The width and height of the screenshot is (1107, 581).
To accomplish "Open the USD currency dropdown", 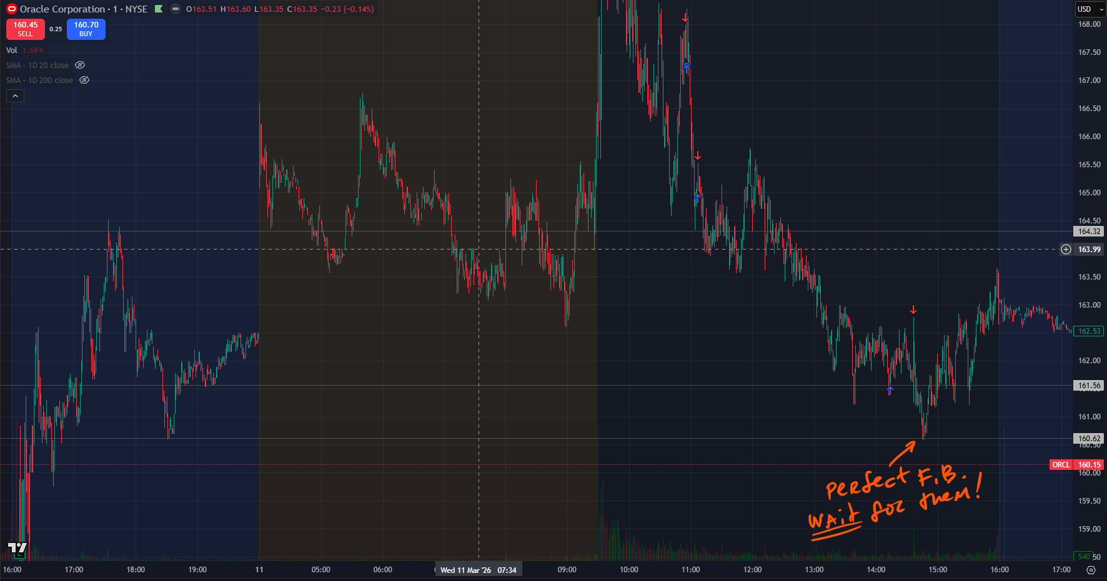I will click(1090, 9).
